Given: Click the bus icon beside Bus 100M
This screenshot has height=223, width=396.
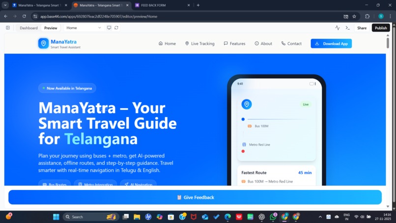Looking at the screenshot, I should 250,126.
